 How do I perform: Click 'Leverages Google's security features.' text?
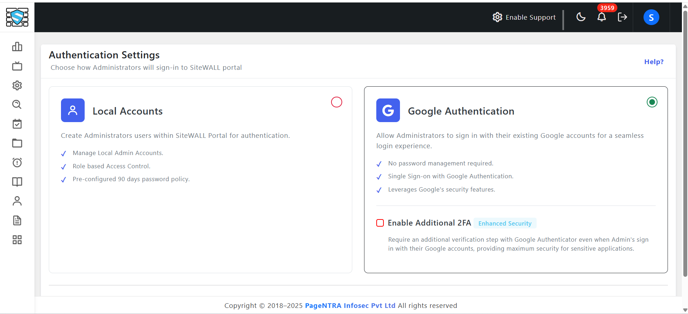click(x=442, y=189)
